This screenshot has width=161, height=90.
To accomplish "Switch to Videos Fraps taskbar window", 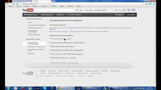I will pyautogui.click(x=118, y=88).
